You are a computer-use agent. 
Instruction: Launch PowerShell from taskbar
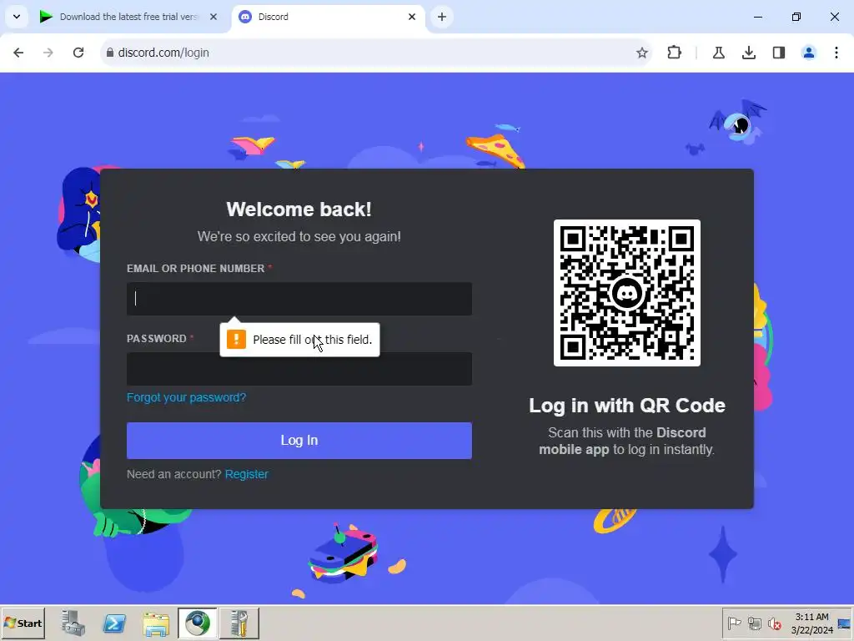pyautogui.click(x=114, y=623)
